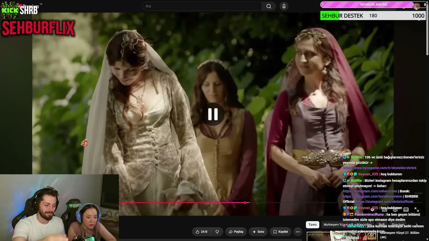Dislike the video
The image size is (429, 241).
tap(217, 232)
